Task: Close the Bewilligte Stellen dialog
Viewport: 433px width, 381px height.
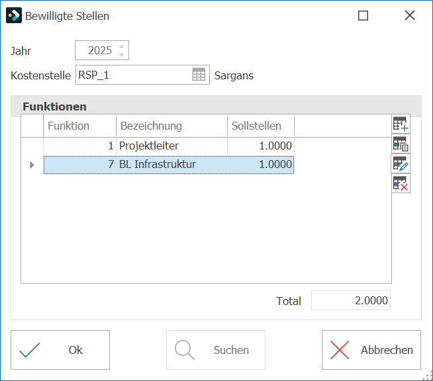Action: (410, 15)
